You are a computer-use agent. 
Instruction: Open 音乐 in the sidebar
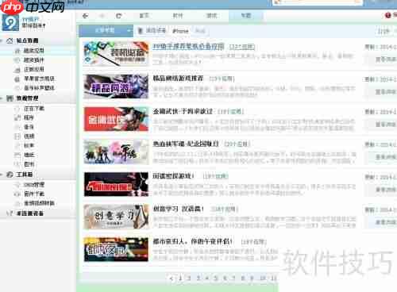(29, 127)
